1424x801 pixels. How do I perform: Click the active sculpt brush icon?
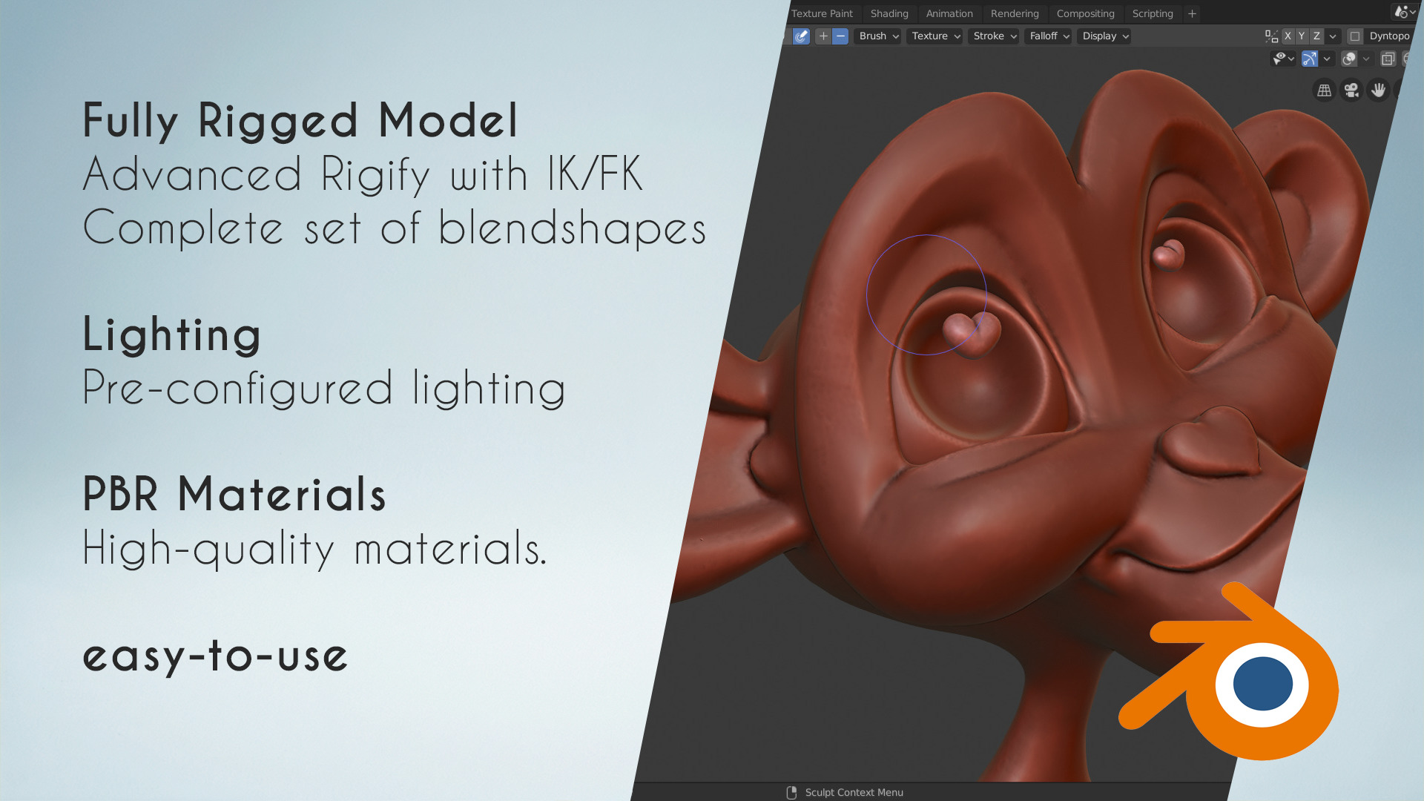(x=801, y=36)
